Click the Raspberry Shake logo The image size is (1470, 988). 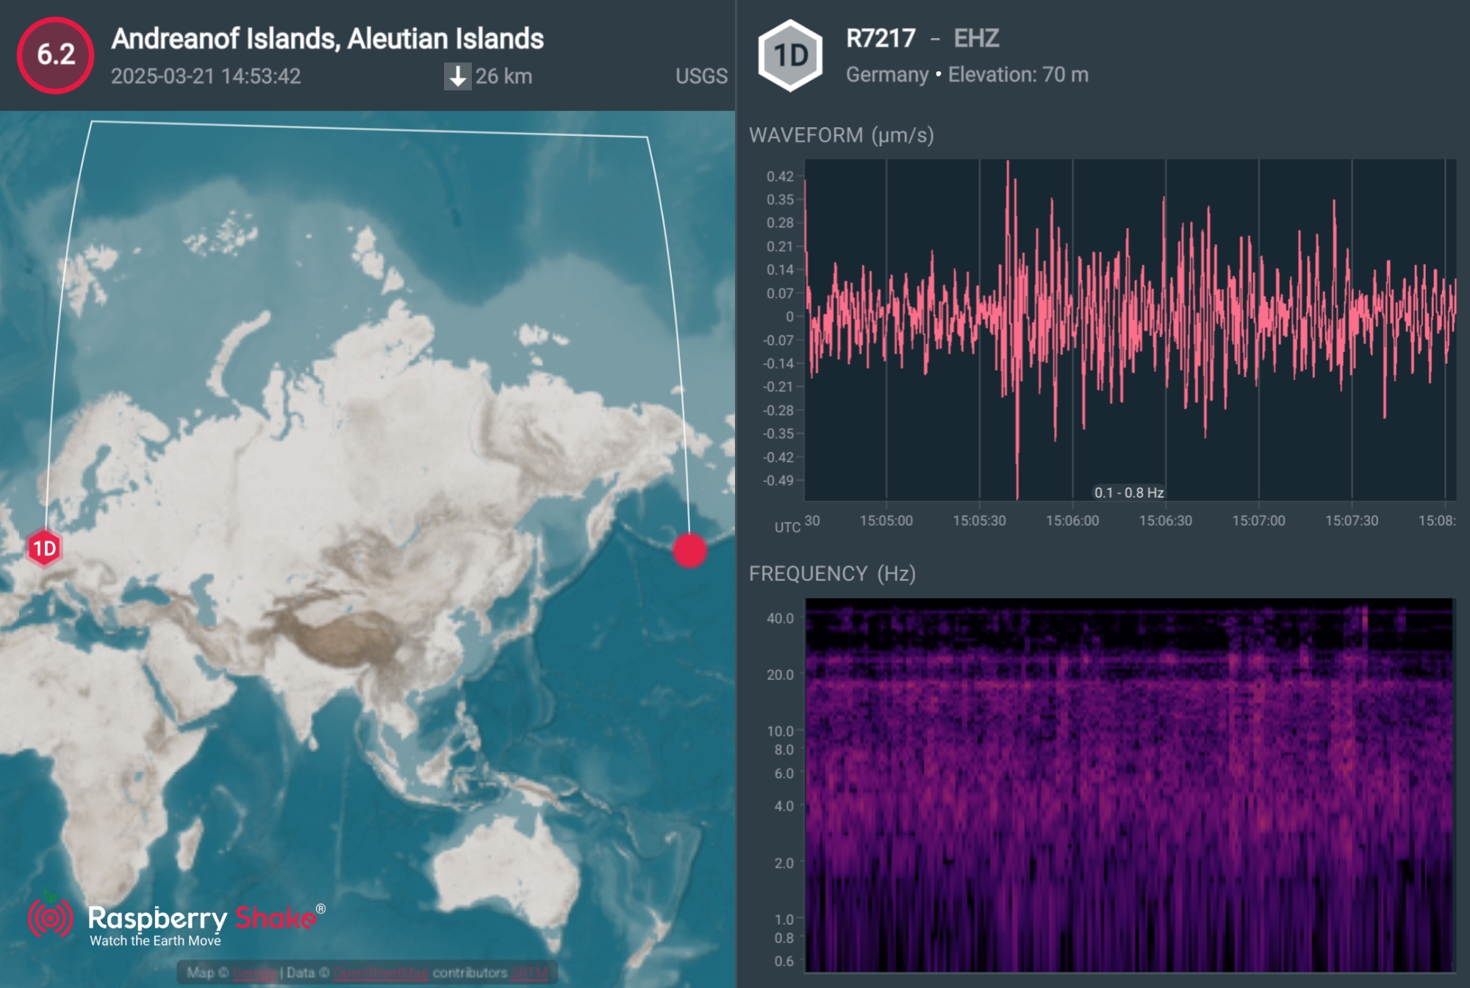[176, 919]
